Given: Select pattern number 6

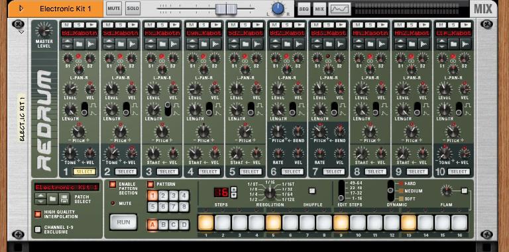Looking at the screenshot, I should 163,206.
